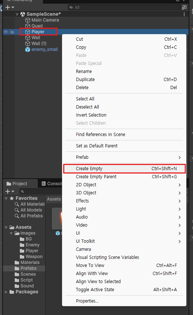The image size is (193, 315).
Task: Open the Hierarchy create dropdown arrow
Action: [13, 7]
